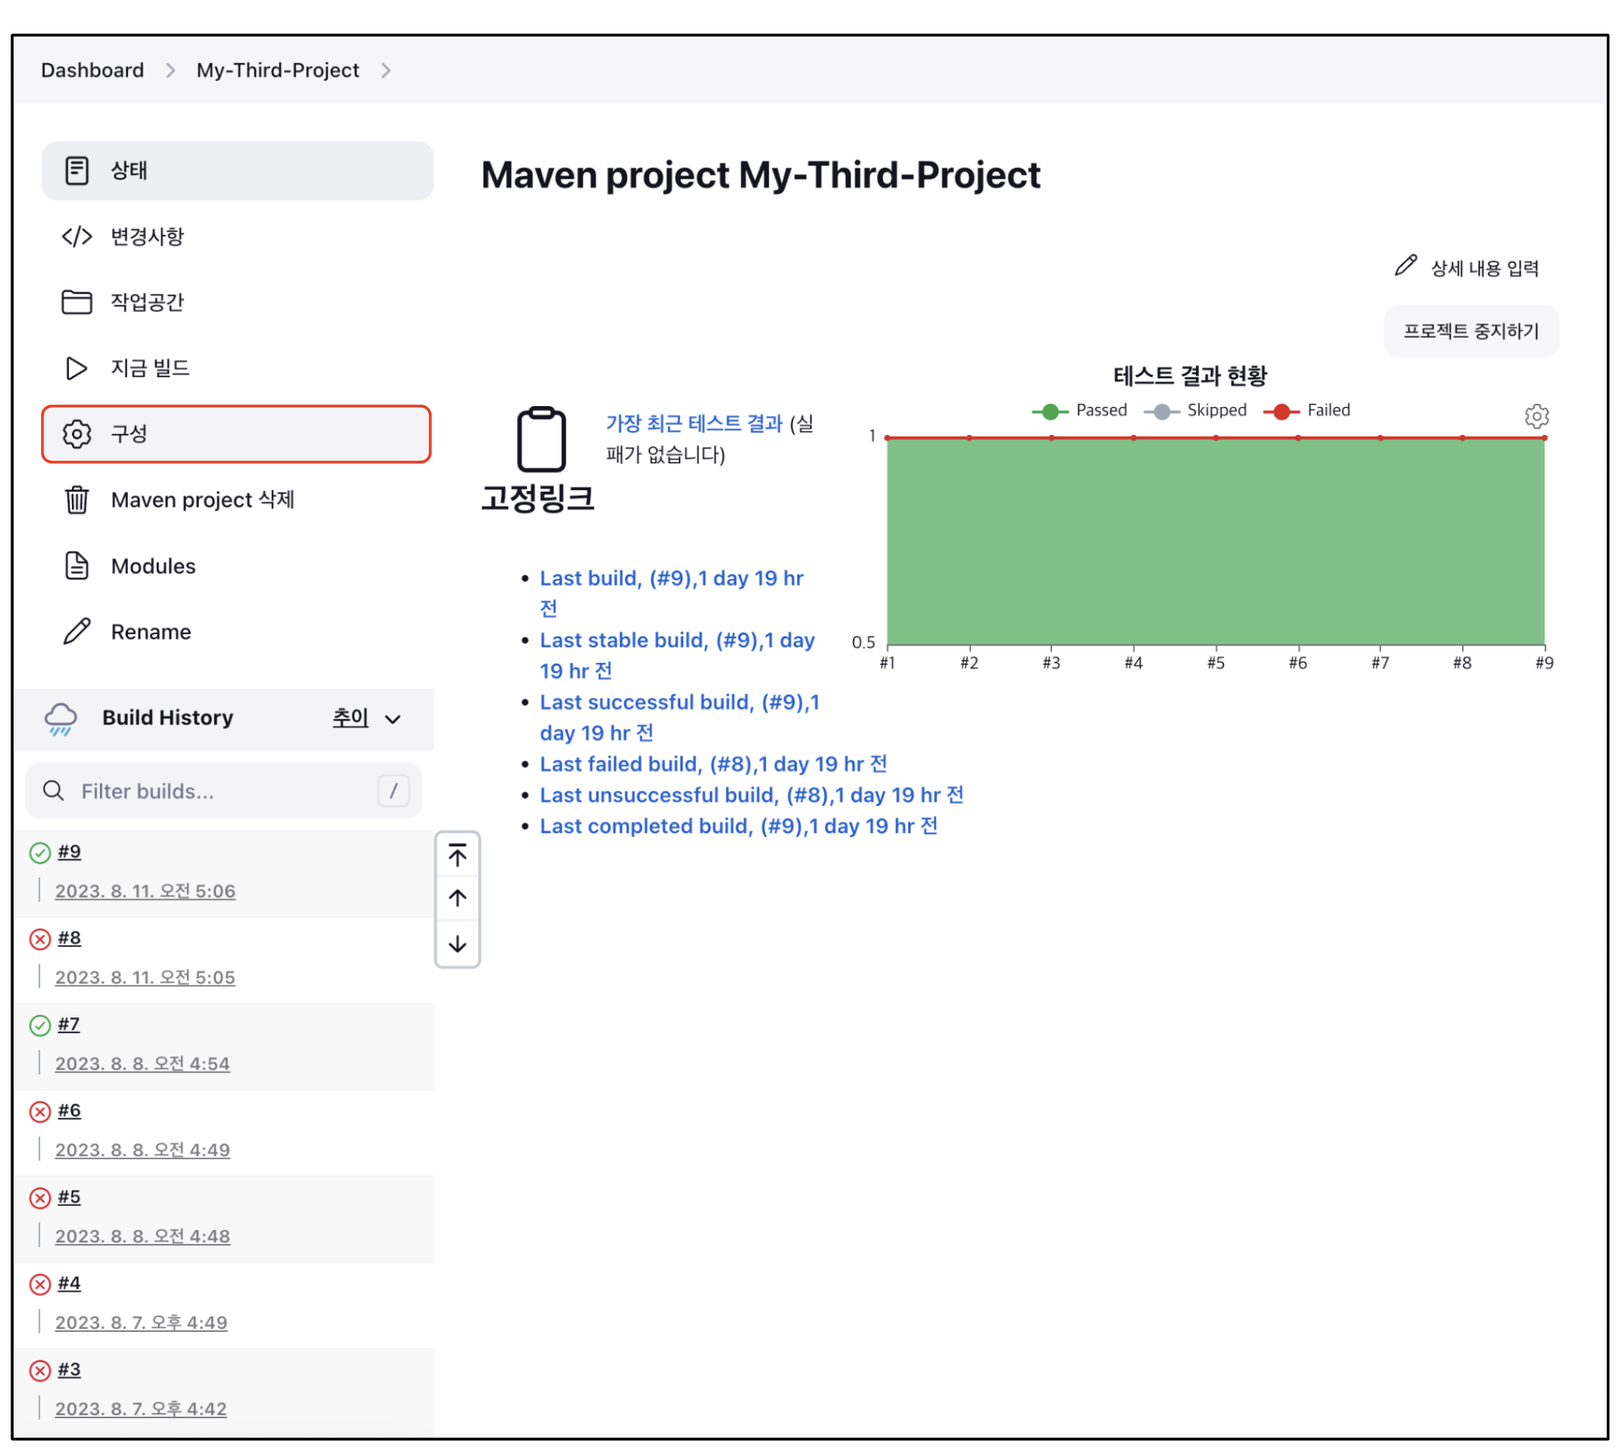
Task: Click the pencil icon beside 상세 내용 입력
Action: tap(1404, 266)
